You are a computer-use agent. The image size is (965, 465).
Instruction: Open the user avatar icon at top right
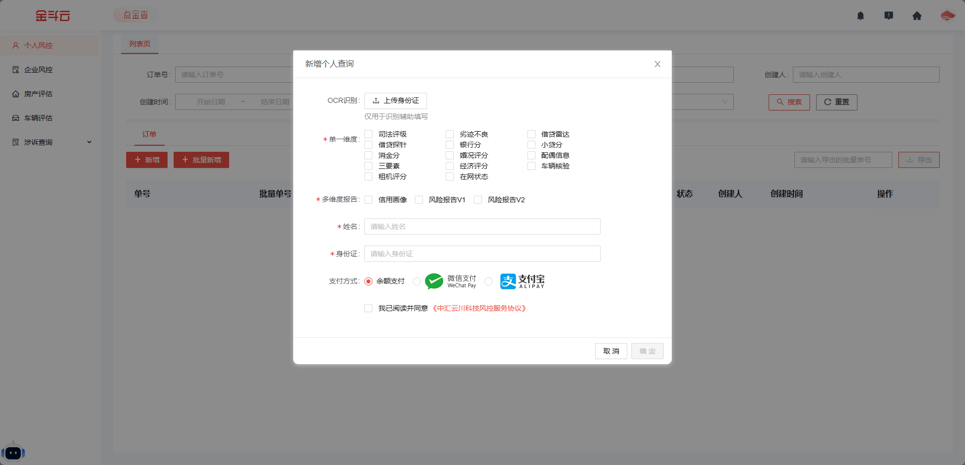[948, 16]
